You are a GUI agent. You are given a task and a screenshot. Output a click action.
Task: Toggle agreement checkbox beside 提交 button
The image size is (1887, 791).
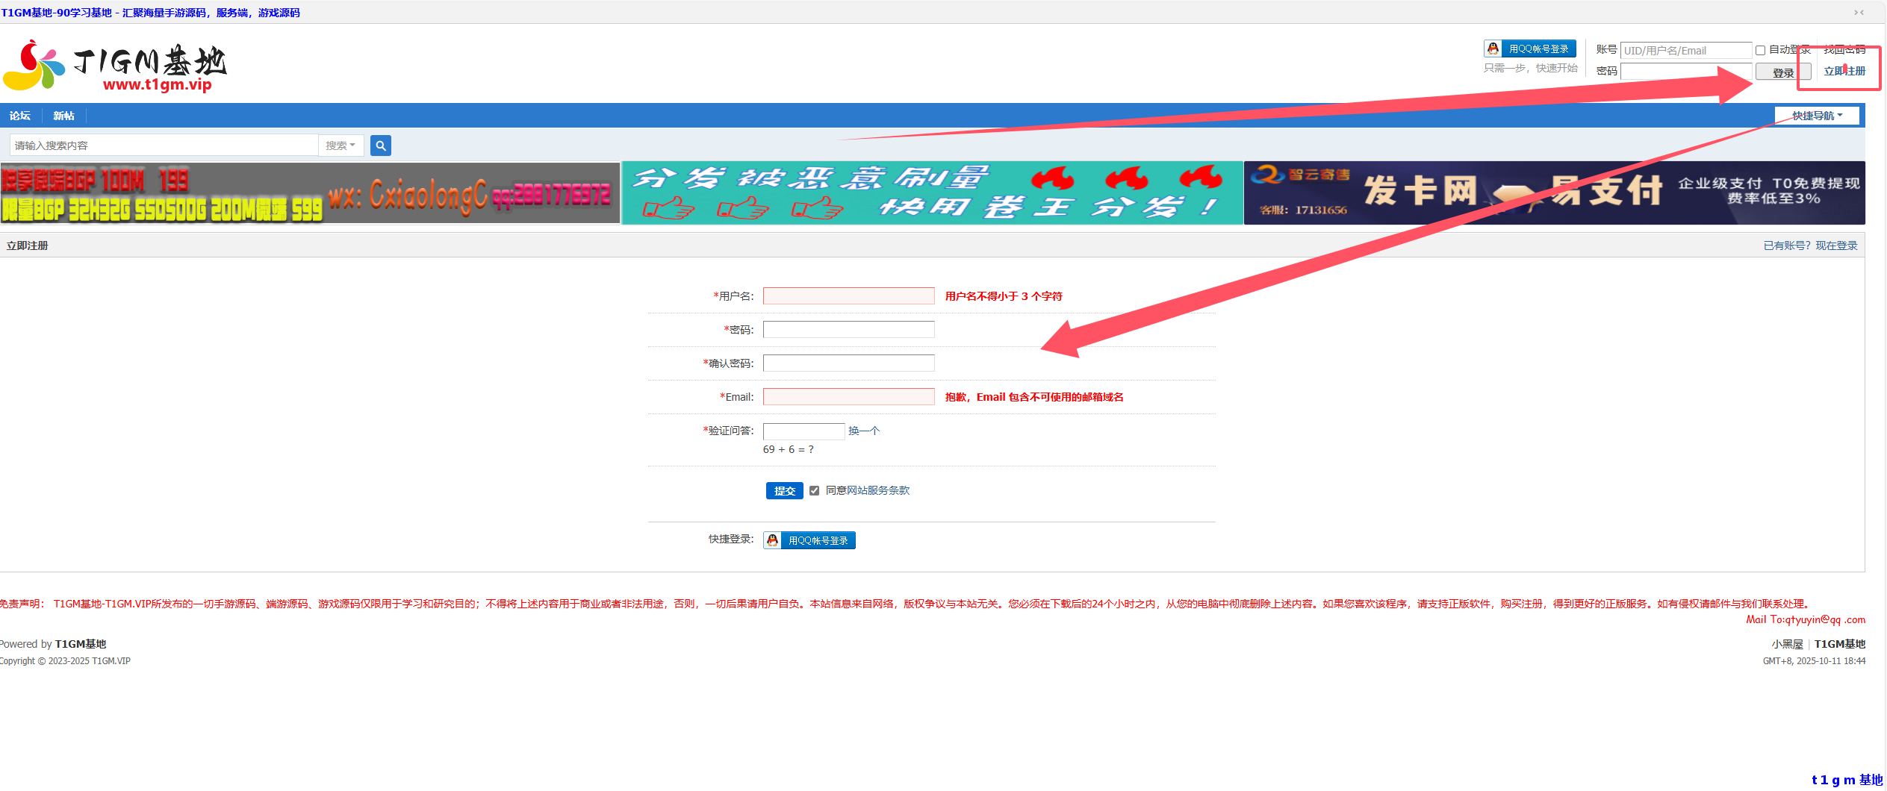[x=814, y=490]
